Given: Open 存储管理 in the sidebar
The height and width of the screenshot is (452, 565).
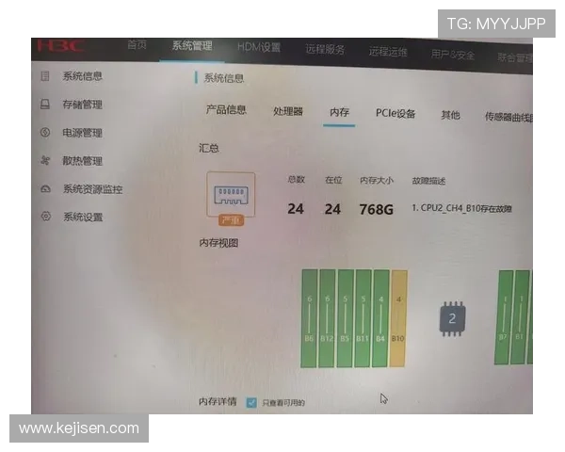Looking at the screenshot, I should pos(83,105).
